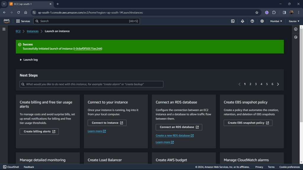
Task: Select page 2 of Next Steps
Action: pos(250,84)
